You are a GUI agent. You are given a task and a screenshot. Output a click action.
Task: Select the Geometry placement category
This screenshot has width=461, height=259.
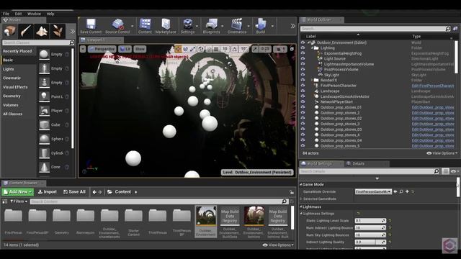12,96
